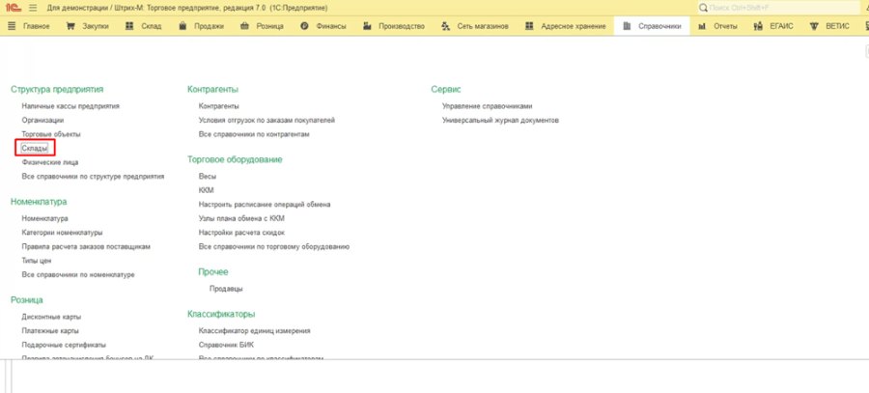869x393 pixels.
Task: Open the Номенклатура directory link
Action: [x=44, y=218]
